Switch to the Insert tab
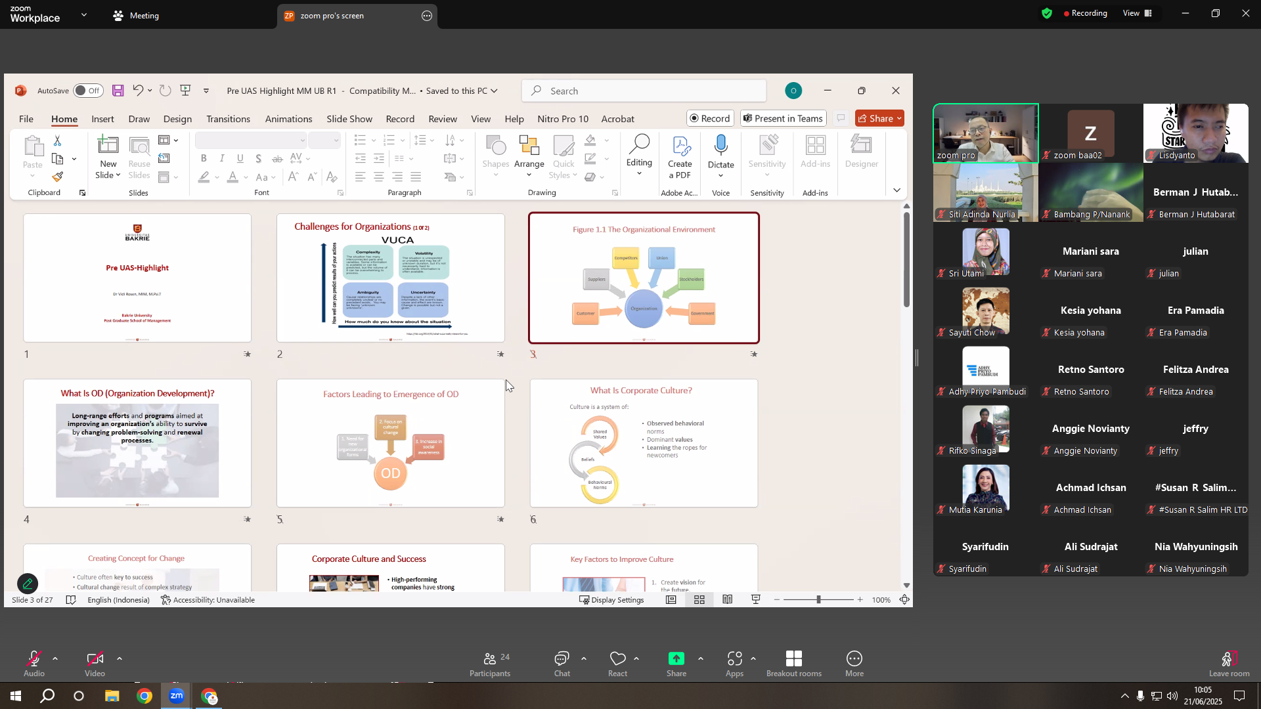This screenshot has width=1261, height=709. (102, 119)
